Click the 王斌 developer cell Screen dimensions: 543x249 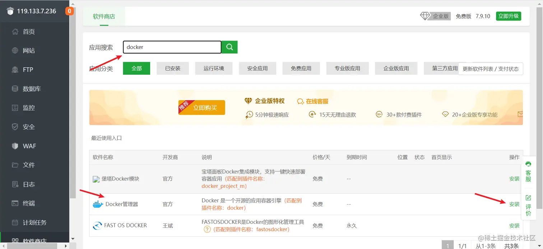[x=168, y=226]
